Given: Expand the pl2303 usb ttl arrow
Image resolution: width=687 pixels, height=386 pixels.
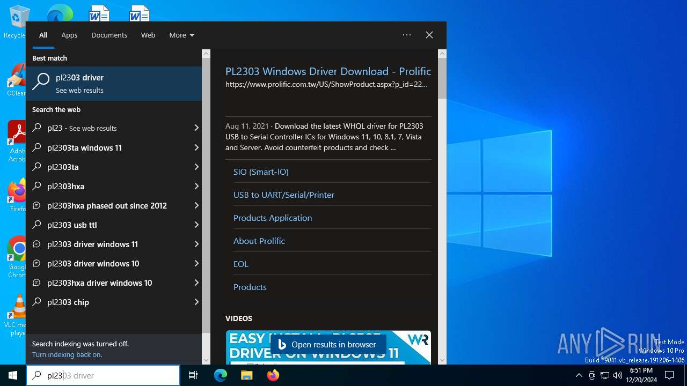Looking at the screenshot, I should [x=196, y=225].
